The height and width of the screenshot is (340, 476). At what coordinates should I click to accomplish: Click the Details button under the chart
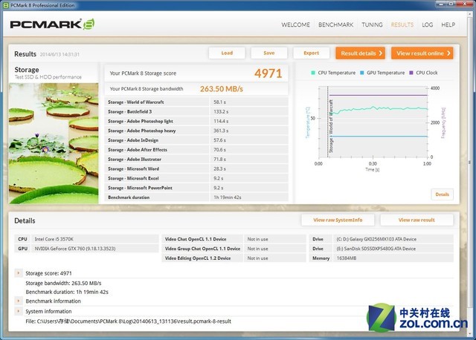pos(442,194)
